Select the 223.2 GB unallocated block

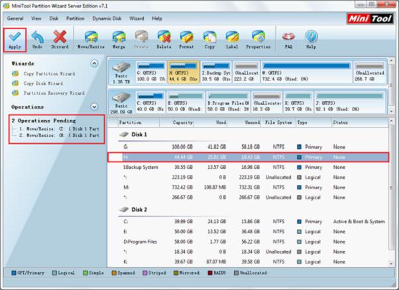click(247, 72)
